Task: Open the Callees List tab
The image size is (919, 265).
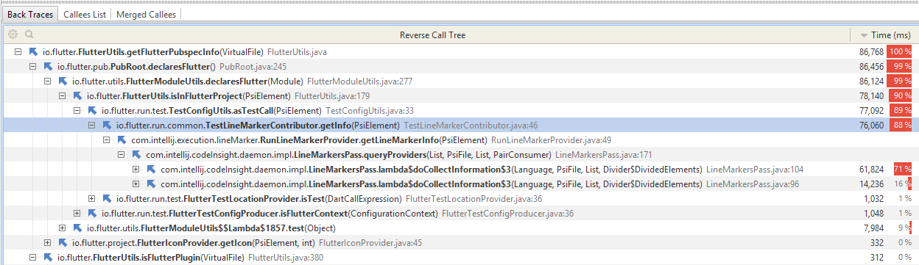Action: 84,14
